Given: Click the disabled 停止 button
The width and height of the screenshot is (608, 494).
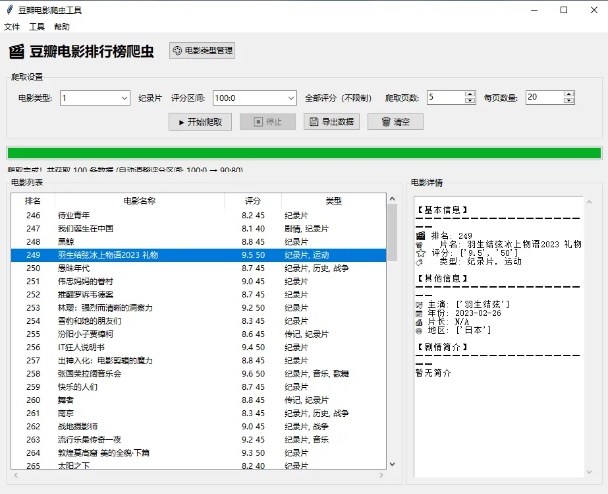Looking at the screenshot, I should click(267, 122).
